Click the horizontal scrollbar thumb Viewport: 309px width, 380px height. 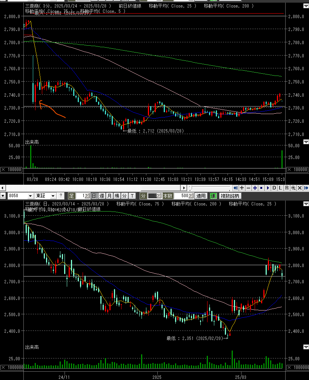click(x=161, y=188)
